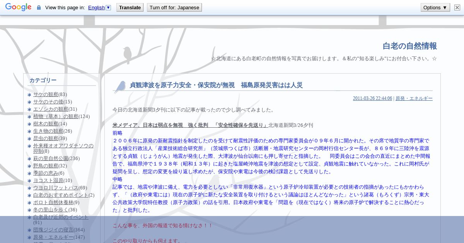This screenshot has height=243, width=464.
Task: Open ヨコスト湿原 category
Action: click(x=48, y=181)
